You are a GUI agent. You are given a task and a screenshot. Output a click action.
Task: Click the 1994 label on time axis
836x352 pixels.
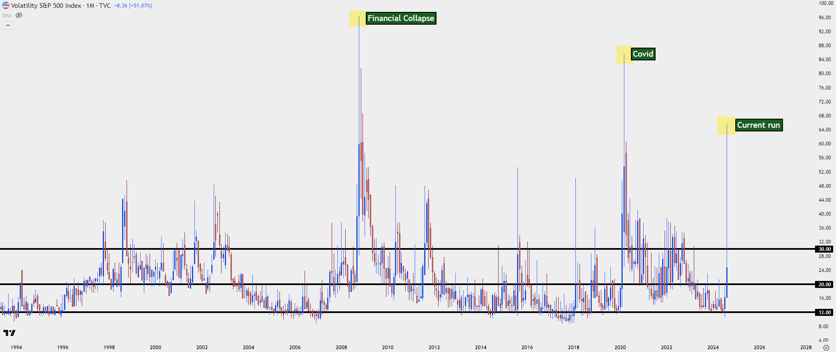[x=16, y=347]
